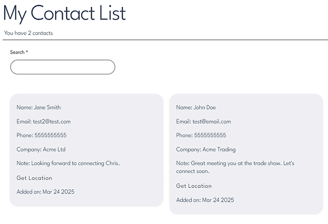Screen dimensions: 328x224
Task: Click the email test@email.com
Action: pos(204,122)
